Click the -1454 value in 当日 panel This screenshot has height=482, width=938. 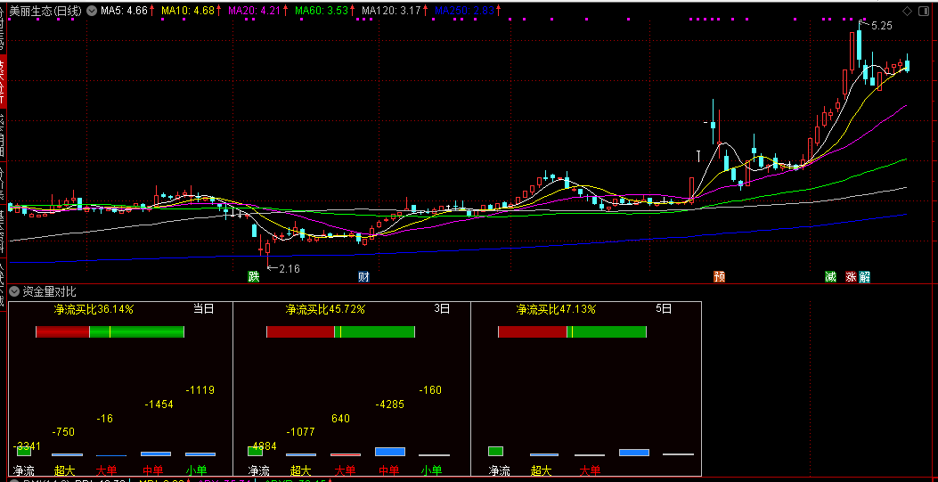[159, 404]
